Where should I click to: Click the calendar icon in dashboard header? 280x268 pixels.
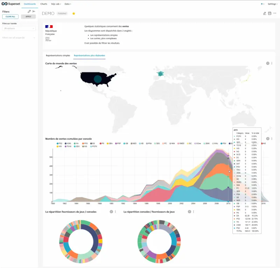coord(269,13)
